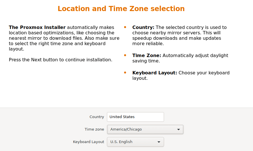
Task: Click the Keyboard Layout dropdown arrow
Action: point(159,142)
